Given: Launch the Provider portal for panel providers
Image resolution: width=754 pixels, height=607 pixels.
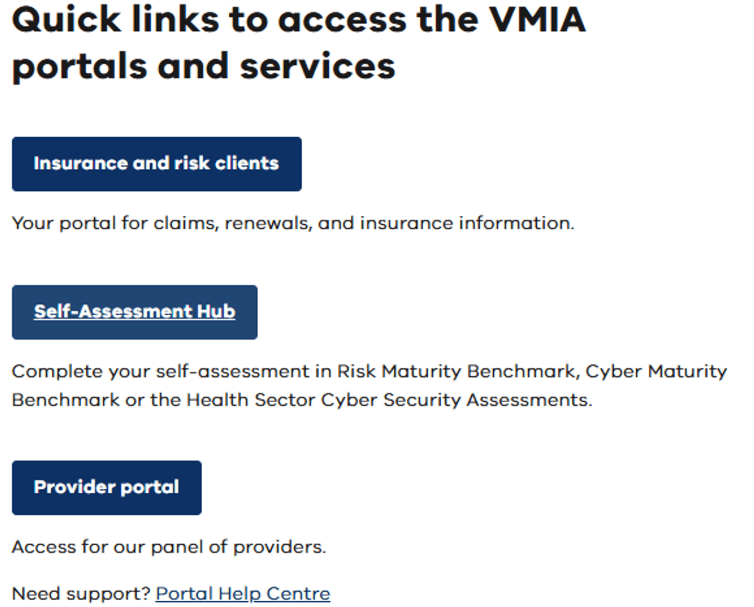Looking at the screenshot, I should (x=106, y=487).
